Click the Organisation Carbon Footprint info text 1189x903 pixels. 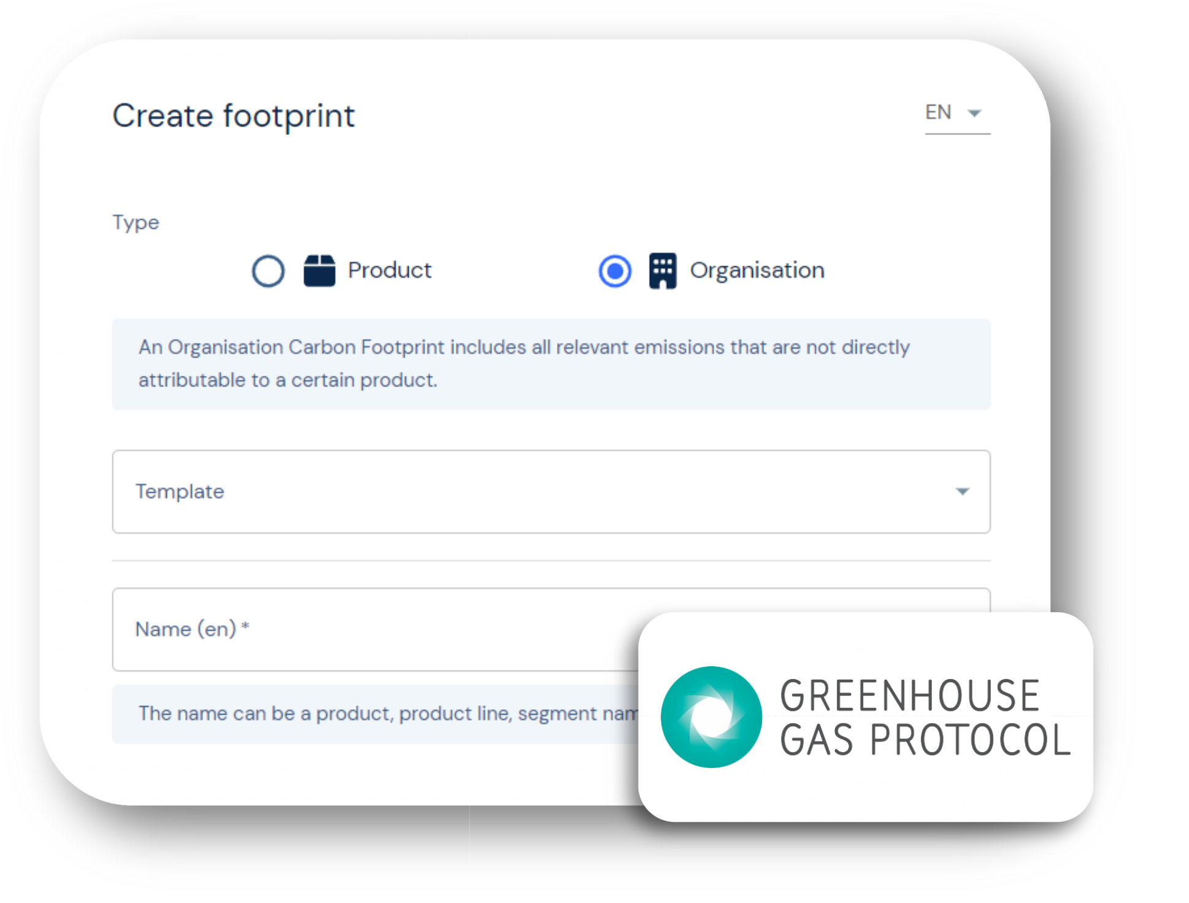coord(524,364)
